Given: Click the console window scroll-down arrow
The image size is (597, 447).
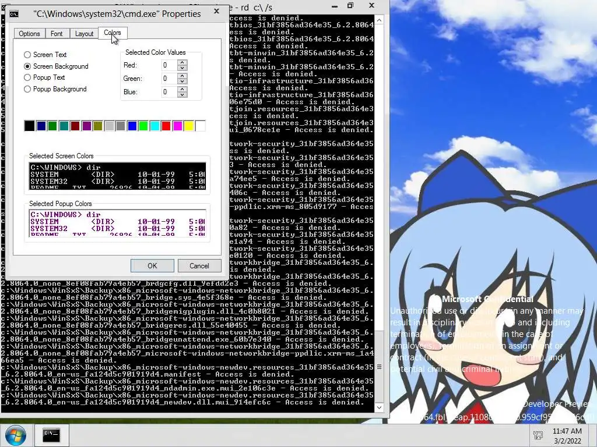Looking at the screenshot, I should coord(379,407).
